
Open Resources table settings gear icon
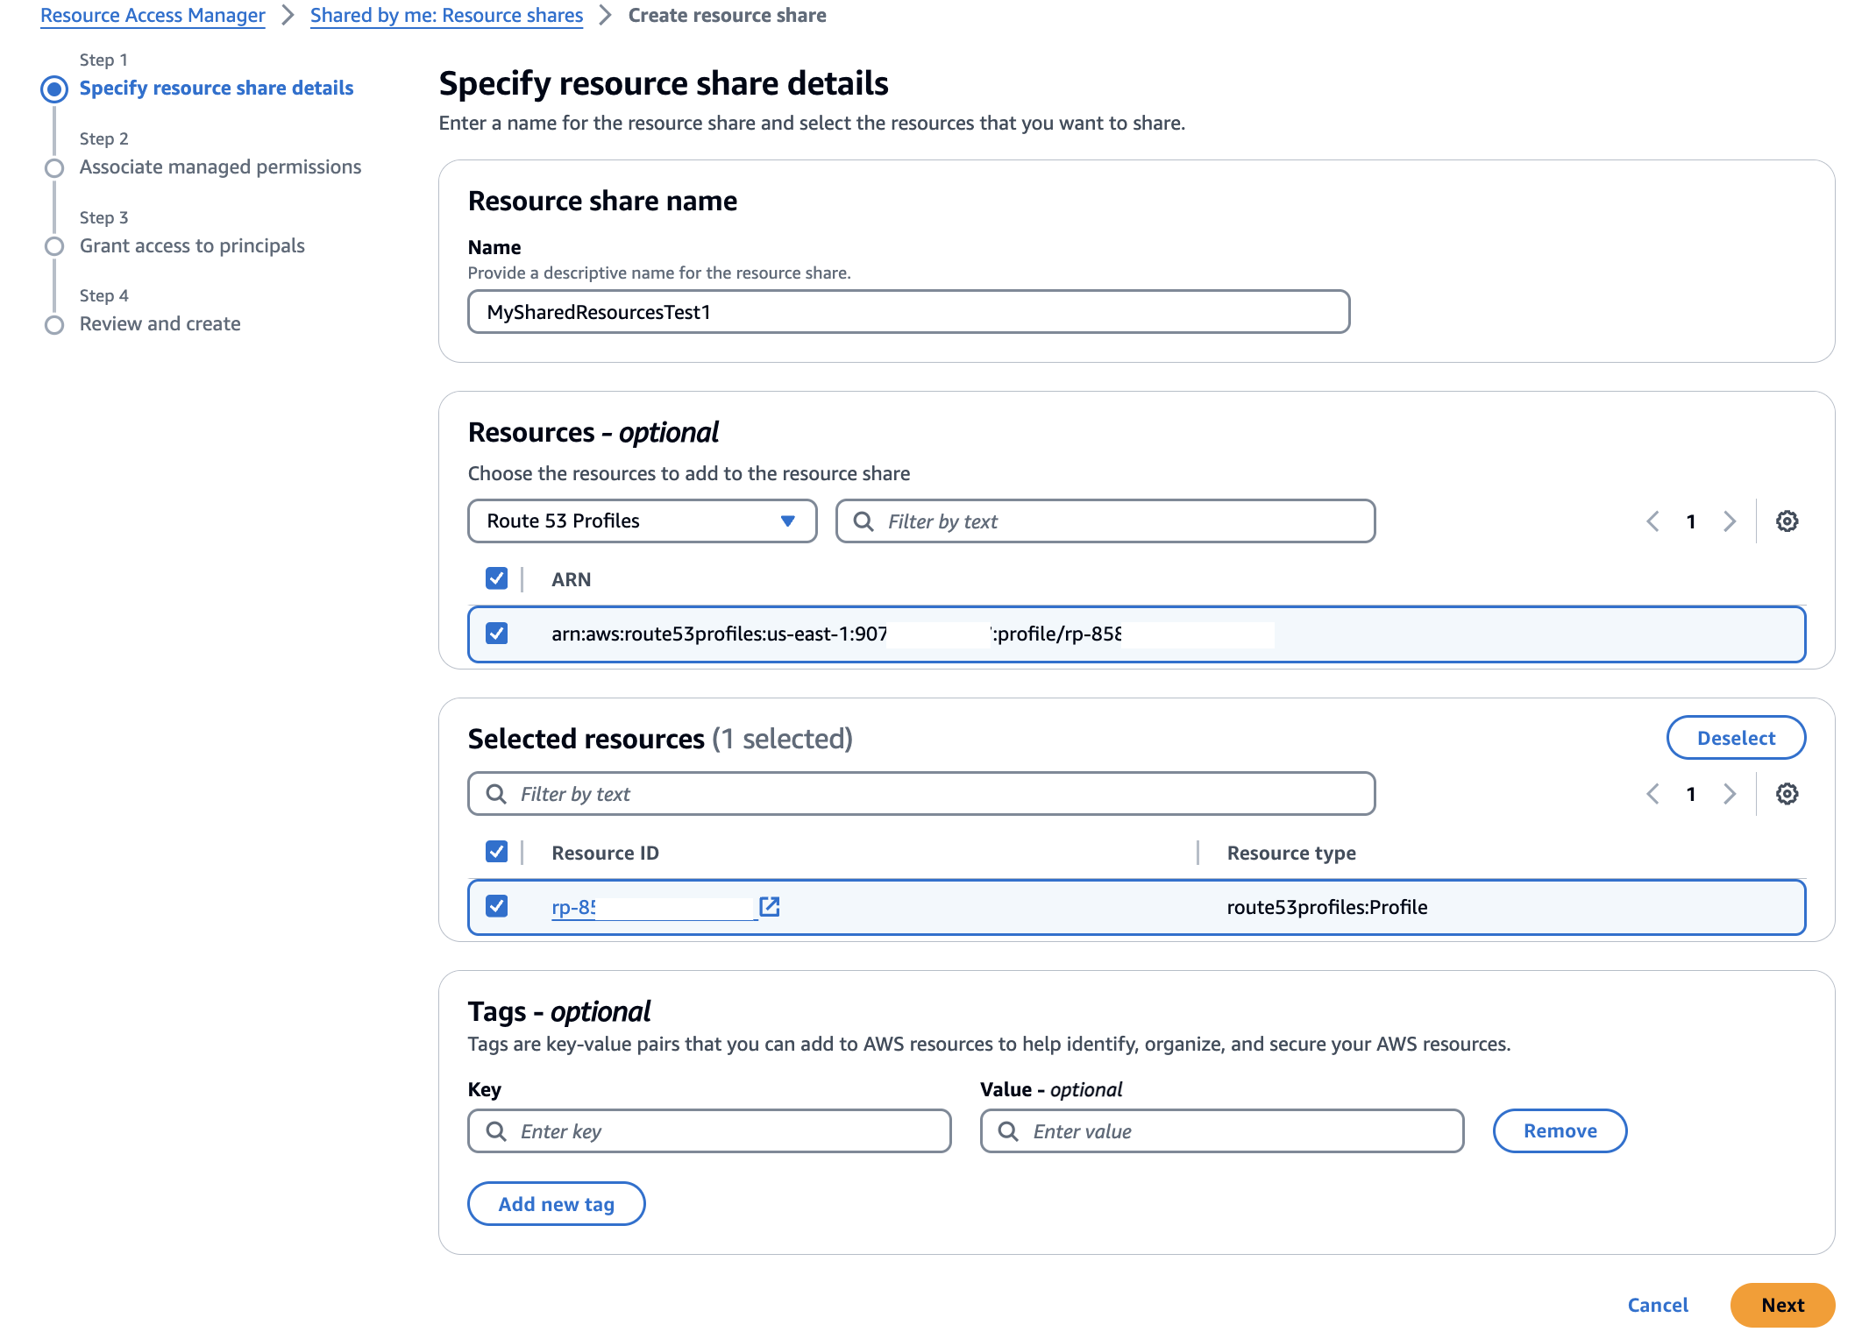[1787, 521]
